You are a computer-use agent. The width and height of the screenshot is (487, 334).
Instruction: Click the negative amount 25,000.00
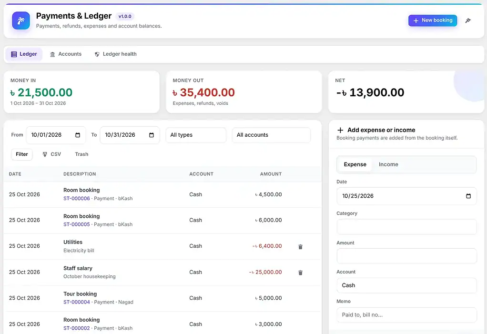[x=265, y=272]
